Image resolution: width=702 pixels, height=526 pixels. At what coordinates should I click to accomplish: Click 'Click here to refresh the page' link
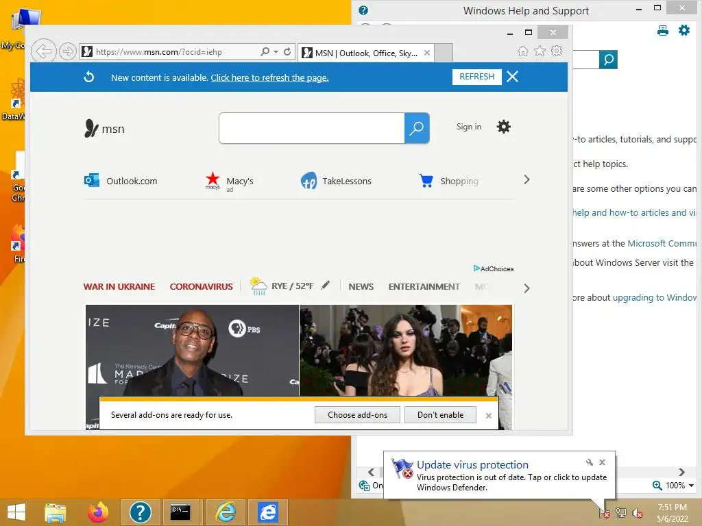tap(269, 78)
